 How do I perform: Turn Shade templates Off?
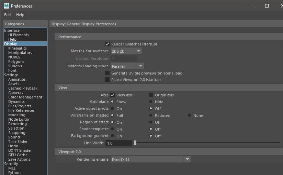(x=151, y=129)
